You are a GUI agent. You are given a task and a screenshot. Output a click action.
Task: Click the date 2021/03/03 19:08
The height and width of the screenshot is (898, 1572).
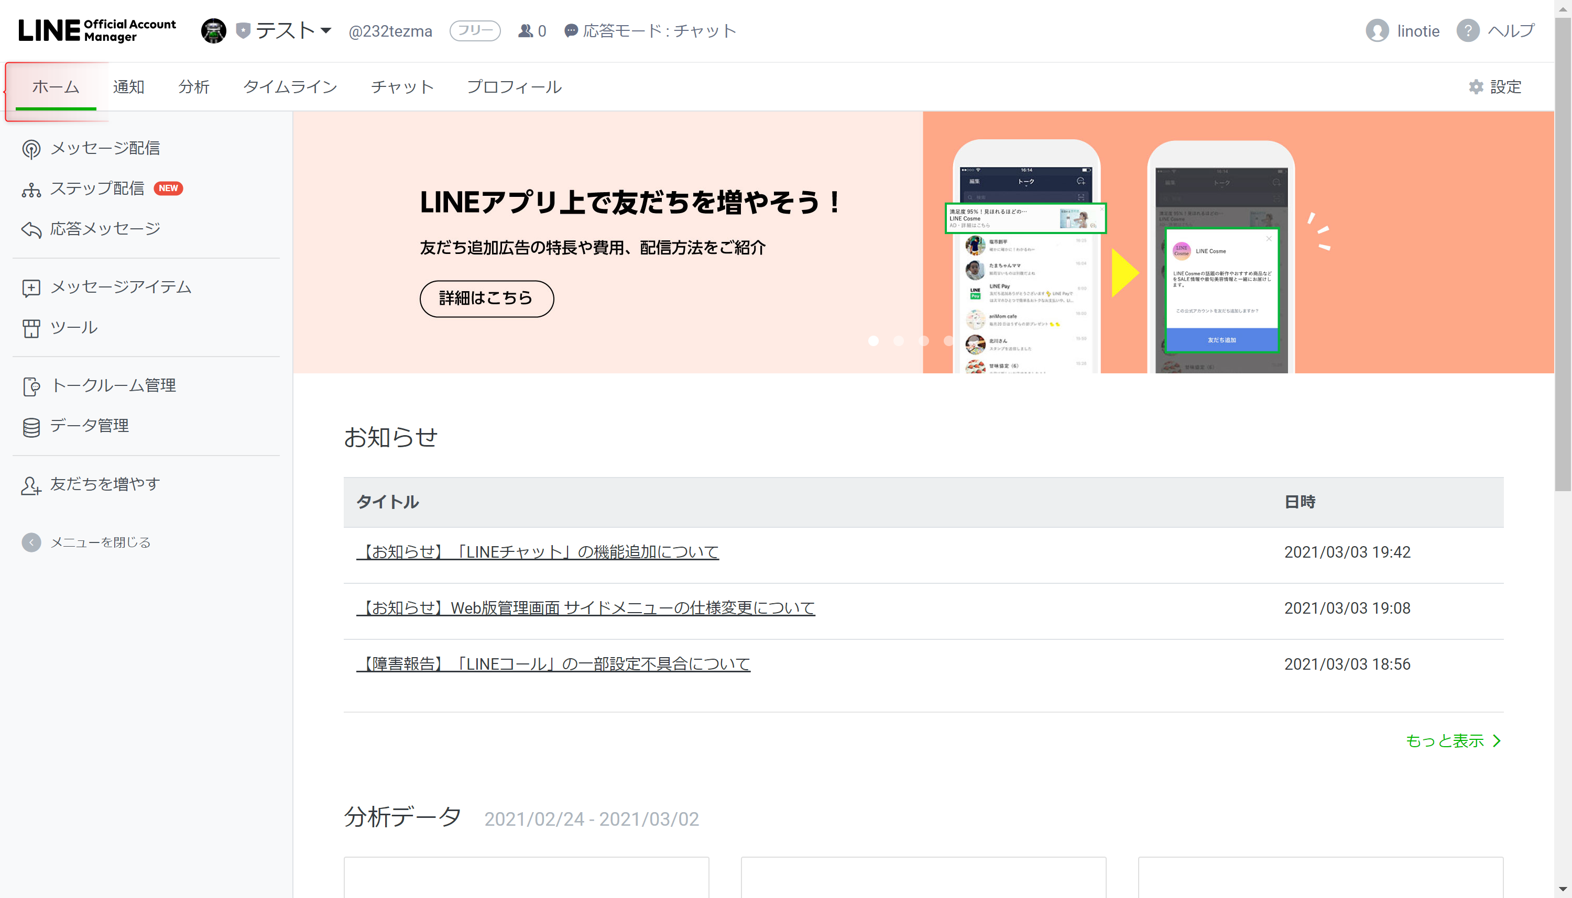tap(1347, 608)
